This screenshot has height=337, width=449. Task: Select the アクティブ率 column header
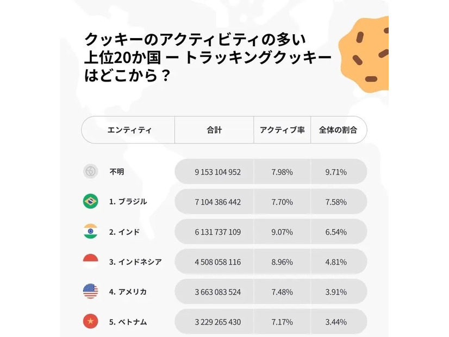point(282,130)
